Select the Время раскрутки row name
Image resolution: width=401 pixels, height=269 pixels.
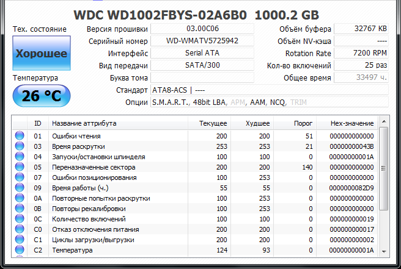[x=78, y=146]
